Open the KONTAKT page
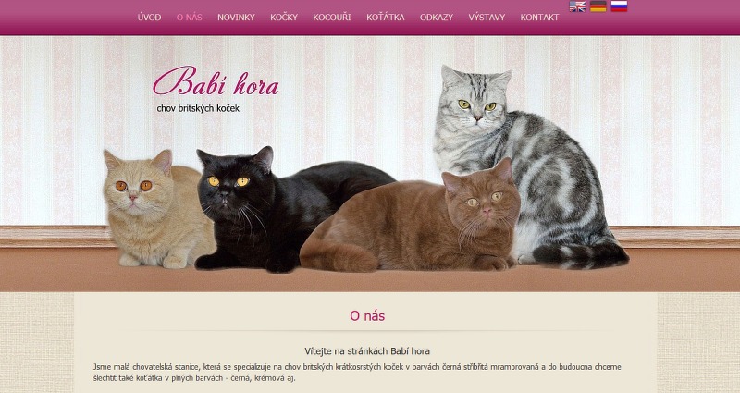The width and height of the screenshot is (740, 393). click(x=539, y=18)
